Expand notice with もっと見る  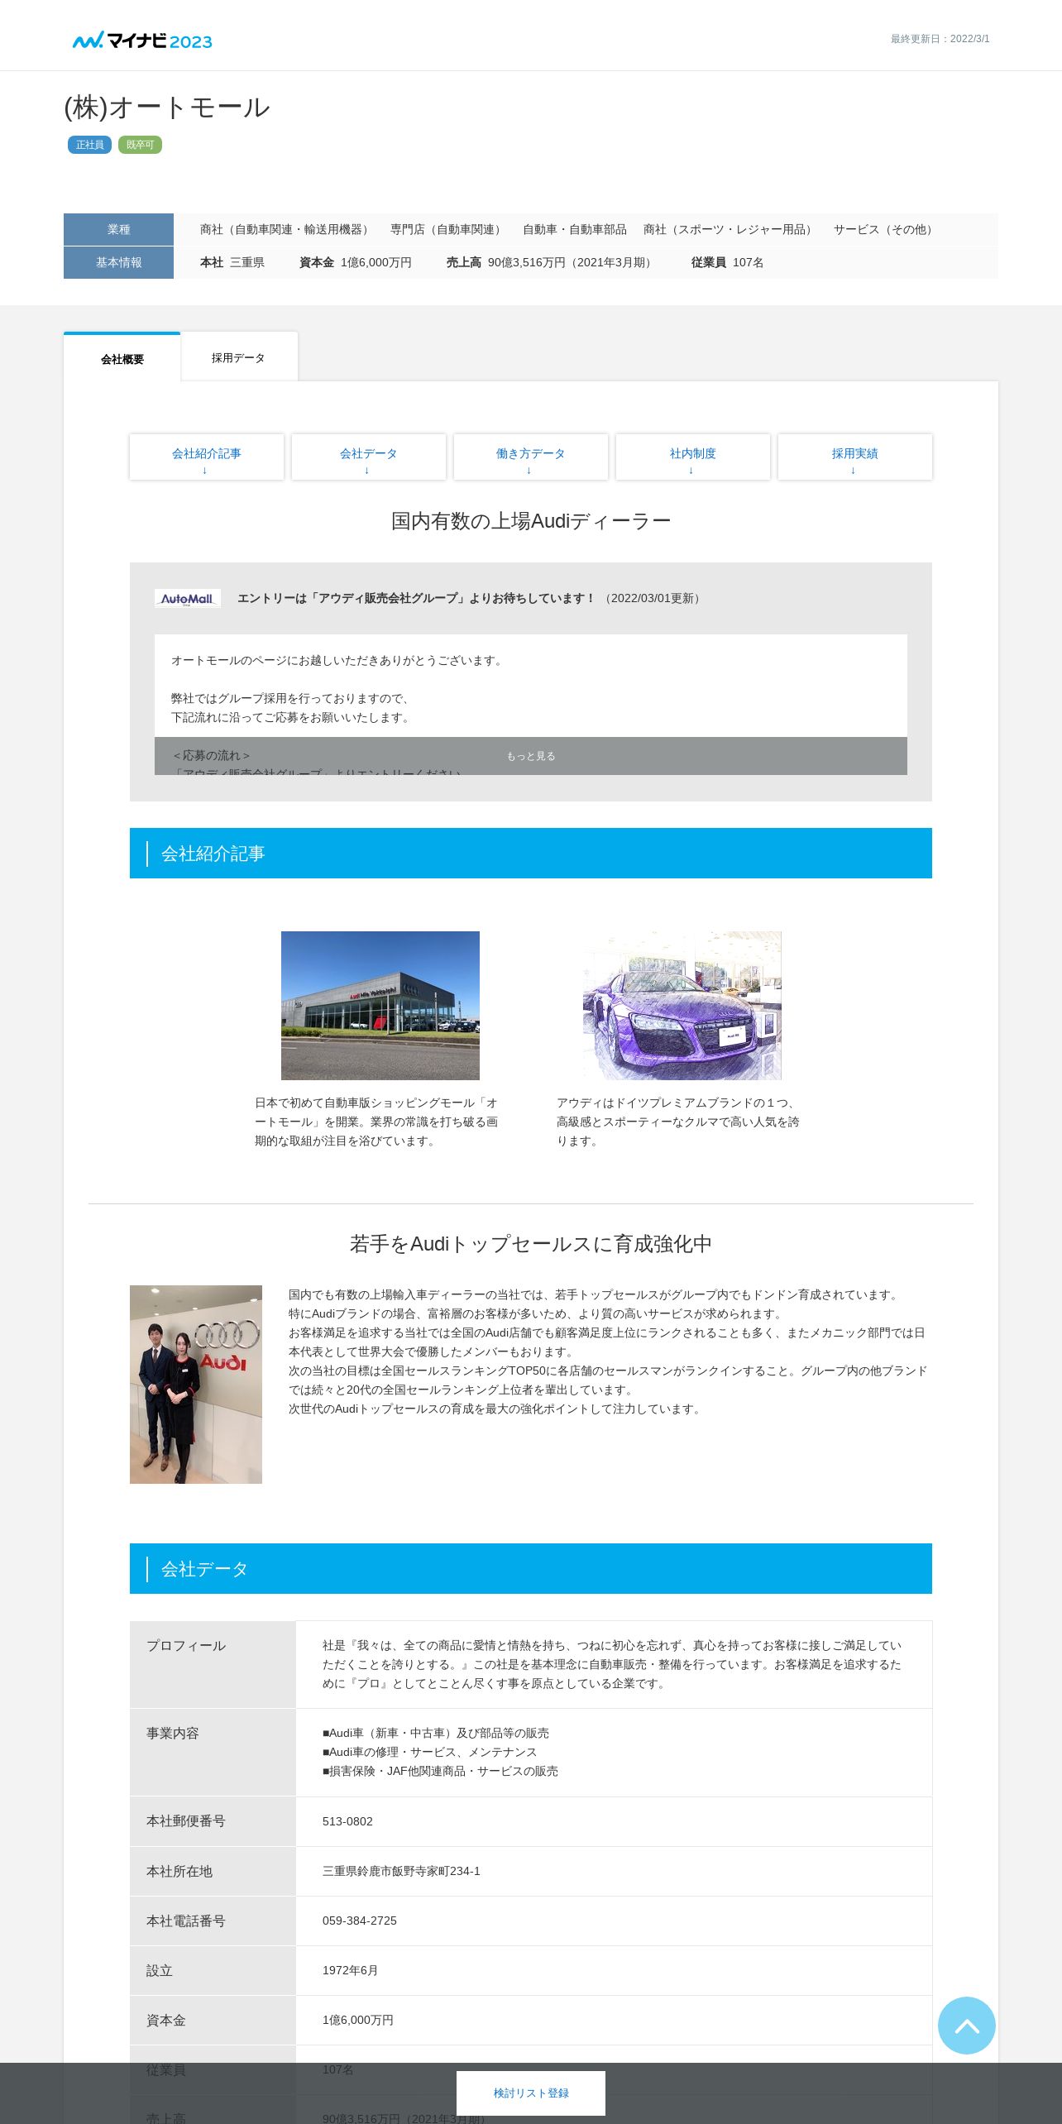pos(531,756)
